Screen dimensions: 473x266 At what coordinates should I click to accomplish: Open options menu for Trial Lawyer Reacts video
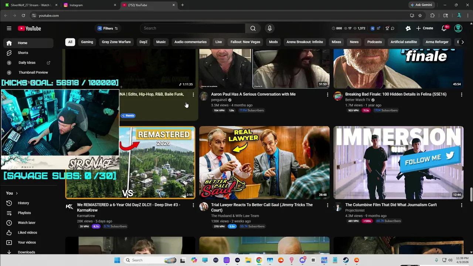coord(327,205)
